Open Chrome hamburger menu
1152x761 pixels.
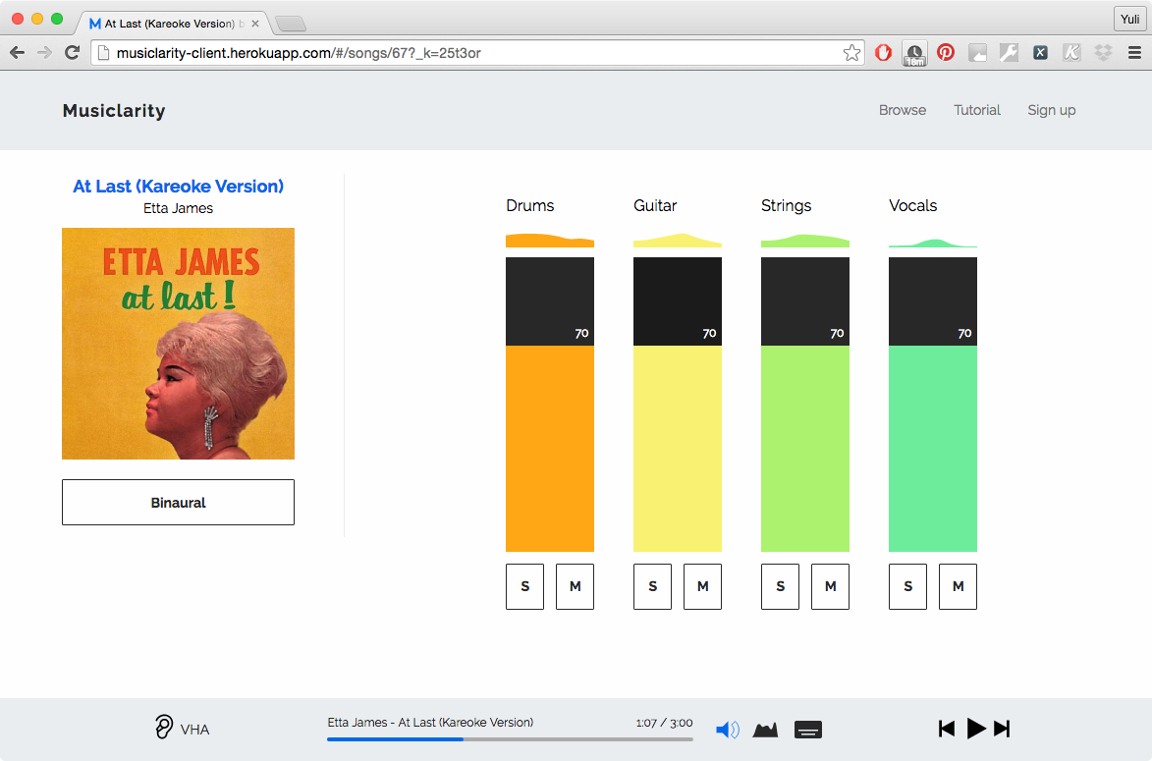click(1134, 53)
